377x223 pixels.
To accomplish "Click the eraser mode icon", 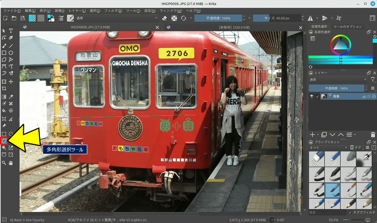I will pos(165,18).
